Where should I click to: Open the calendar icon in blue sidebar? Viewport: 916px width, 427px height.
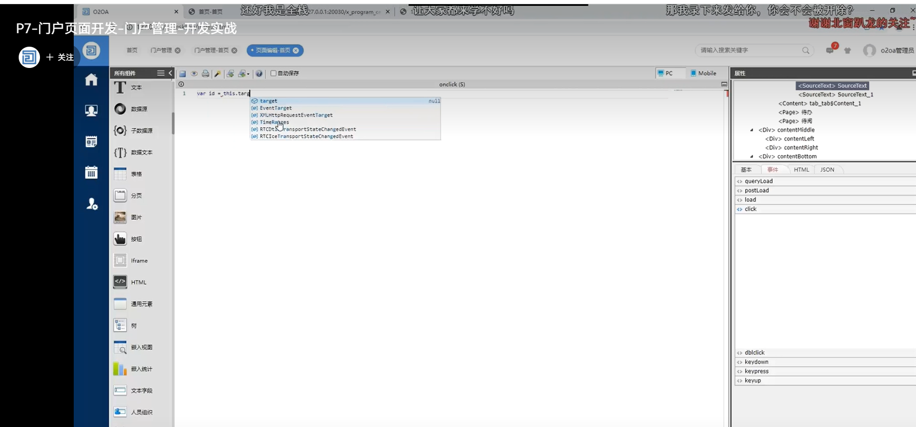(x=91, y=172)
